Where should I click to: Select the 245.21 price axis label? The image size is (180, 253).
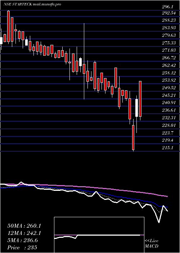point(169,95)
